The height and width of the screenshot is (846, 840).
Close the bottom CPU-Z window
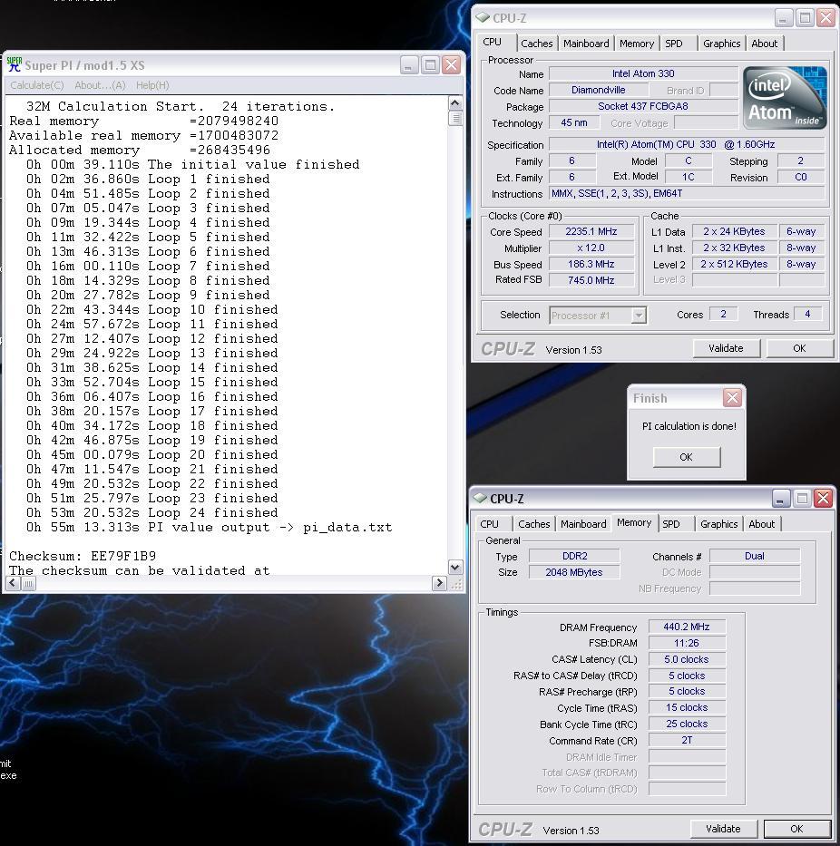823,499
